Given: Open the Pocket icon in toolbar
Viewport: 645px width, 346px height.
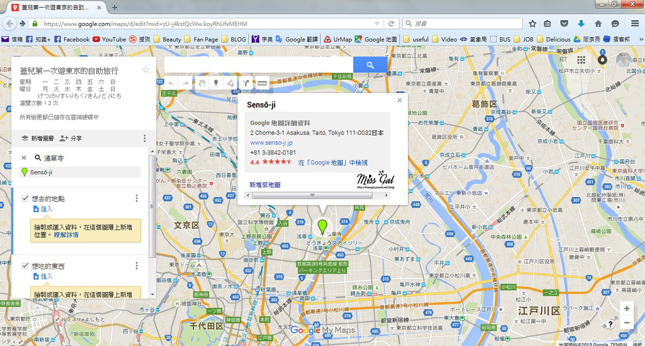Looking at the screenshot, I should tap(564, 24).
